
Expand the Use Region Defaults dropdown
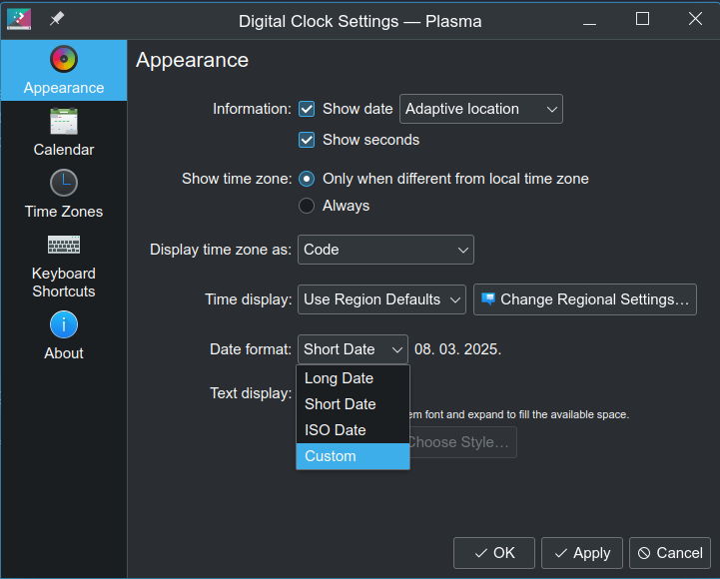(x=381, y=299)
